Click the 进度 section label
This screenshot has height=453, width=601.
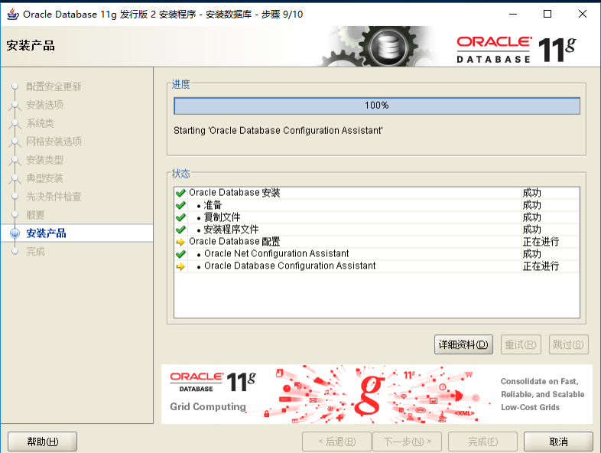[x=181, y=84]
